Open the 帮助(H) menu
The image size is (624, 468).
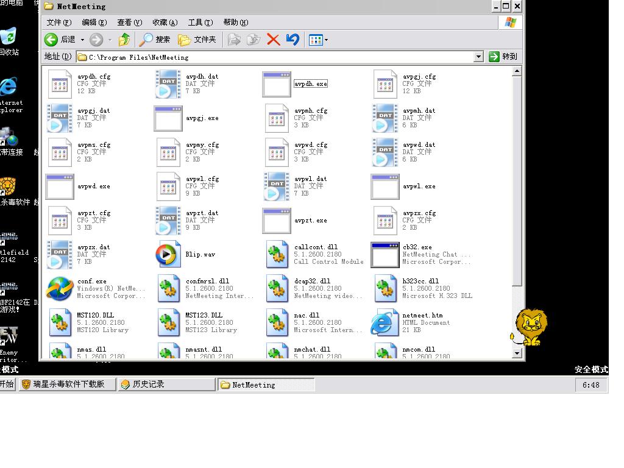[236, 23]
